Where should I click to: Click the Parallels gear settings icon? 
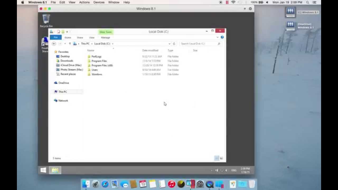pos(250,9)
